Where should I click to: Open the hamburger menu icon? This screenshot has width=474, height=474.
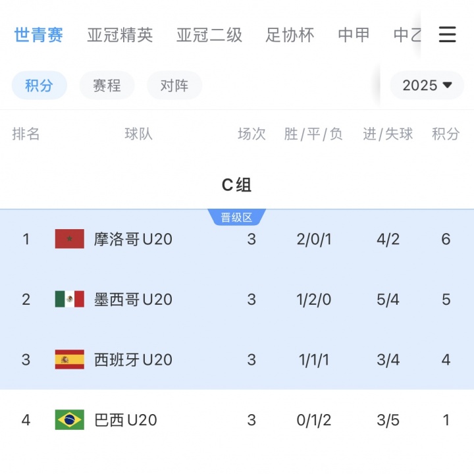coord(447,35)
